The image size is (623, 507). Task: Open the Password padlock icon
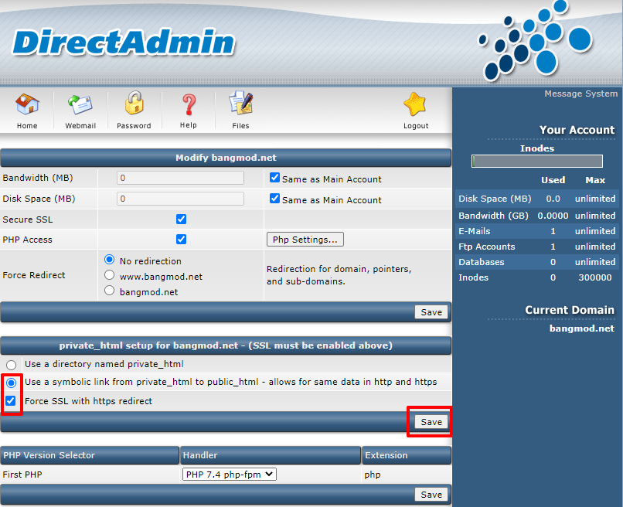[134, 103]
